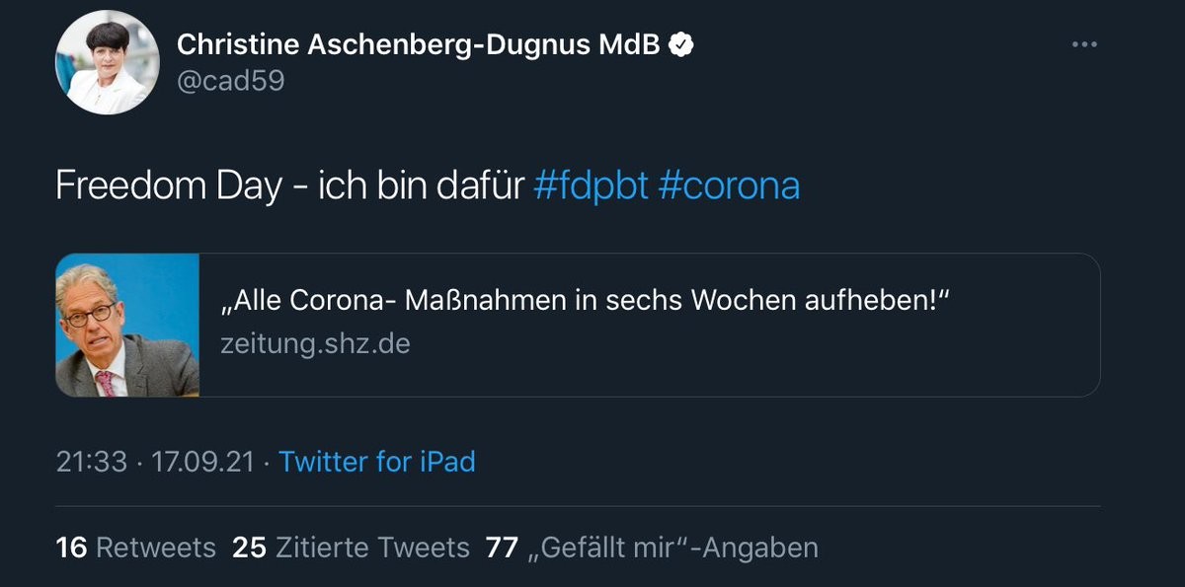
Task: Click the display name Christine Aschenberg-Dugnus MdB
Action: [x=418, y=44]
